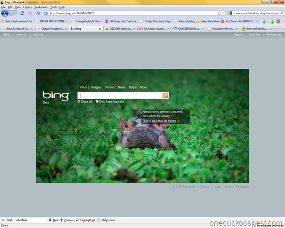Open DRUM TRACK ZONE bookmark
The width and height of the screenshot is (285, 228).
click(52, 21)
